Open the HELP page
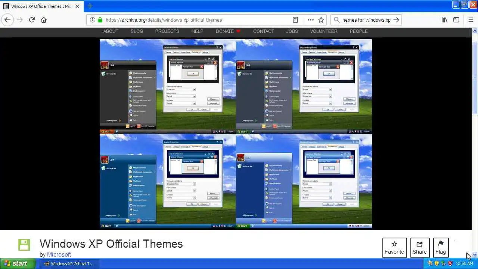Screen dimensions: 478x269 pos(197,31)
